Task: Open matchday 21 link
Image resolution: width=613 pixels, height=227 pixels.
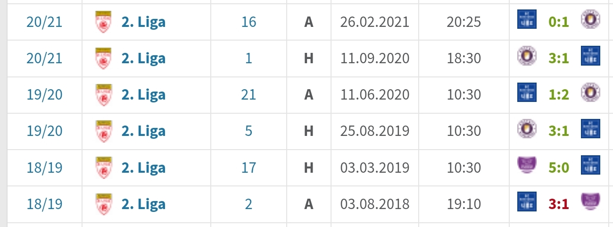Action: 249,95
